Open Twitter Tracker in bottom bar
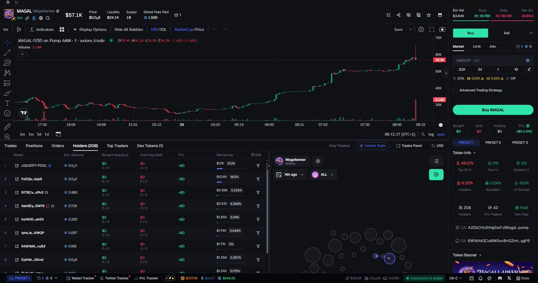 coord(114,278)
